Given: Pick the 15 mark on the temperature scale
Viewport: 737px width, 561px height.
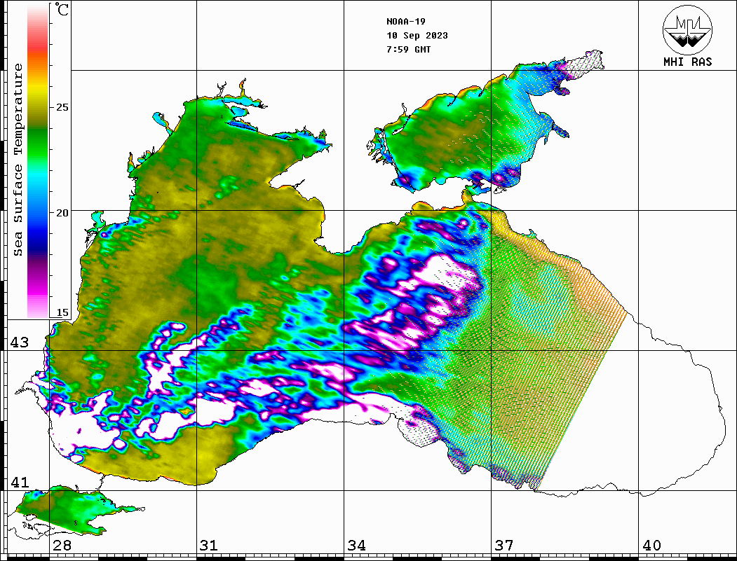Looking at the screenshot, I should tap(62, 313).
